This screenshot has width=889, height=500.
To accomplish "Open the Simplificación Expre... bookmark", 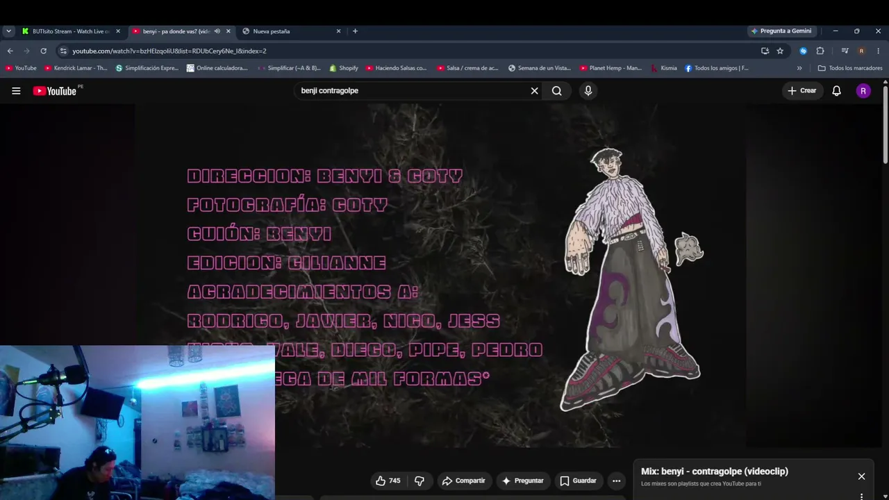I will [147, 68].
